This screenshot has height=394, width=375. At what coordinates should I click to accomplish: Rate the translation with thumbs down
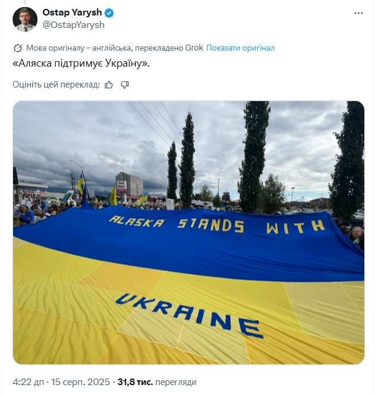coord(125,85)
